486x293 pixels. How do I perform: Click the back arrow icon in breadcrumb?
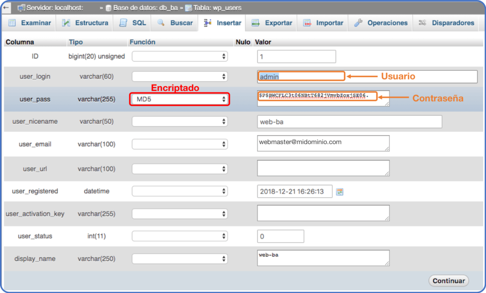click(x=6, y=7)
